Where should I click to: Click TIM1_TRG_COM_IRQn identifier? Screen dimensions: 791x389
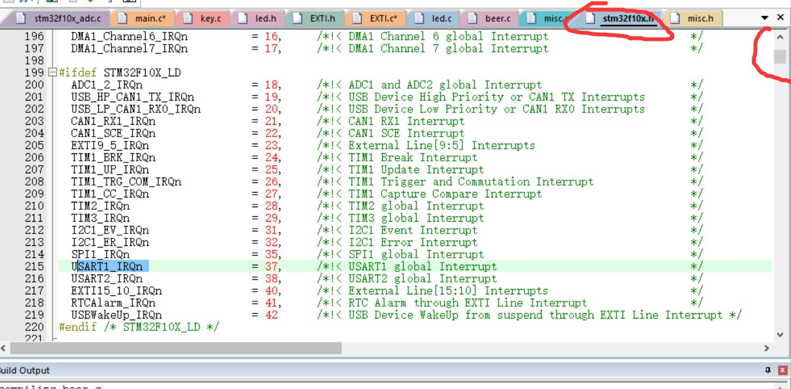[x=126, y=182]
